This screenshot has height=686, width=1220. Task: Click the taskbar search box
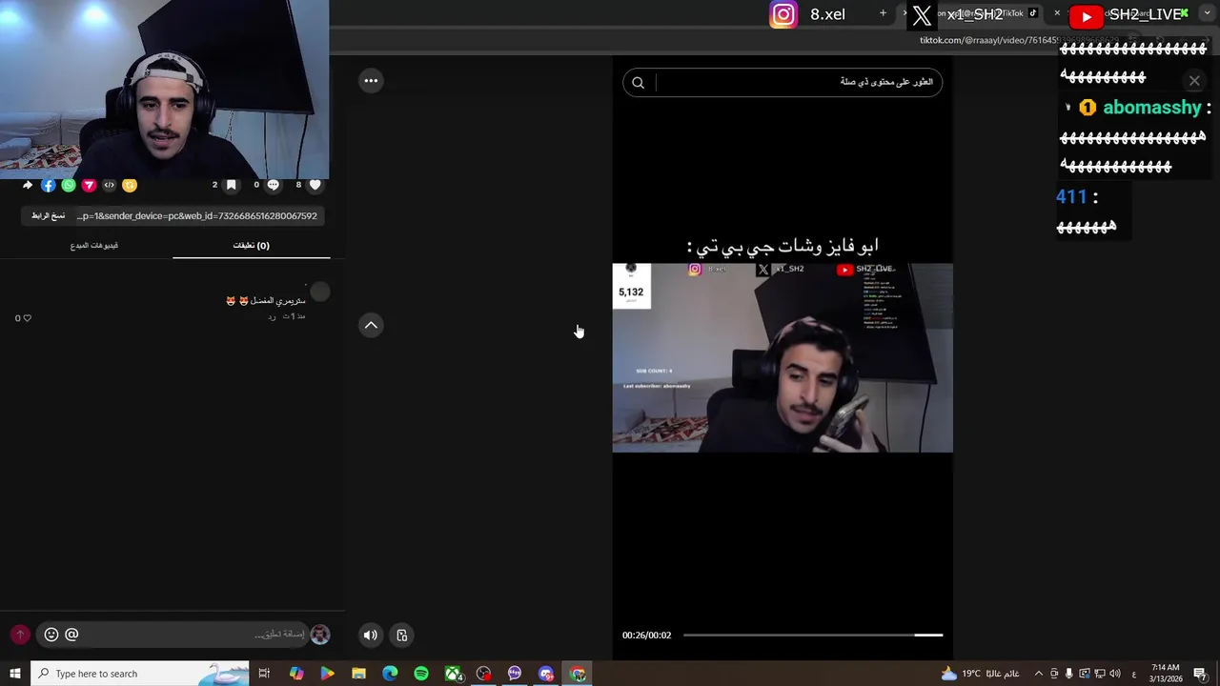140,674
